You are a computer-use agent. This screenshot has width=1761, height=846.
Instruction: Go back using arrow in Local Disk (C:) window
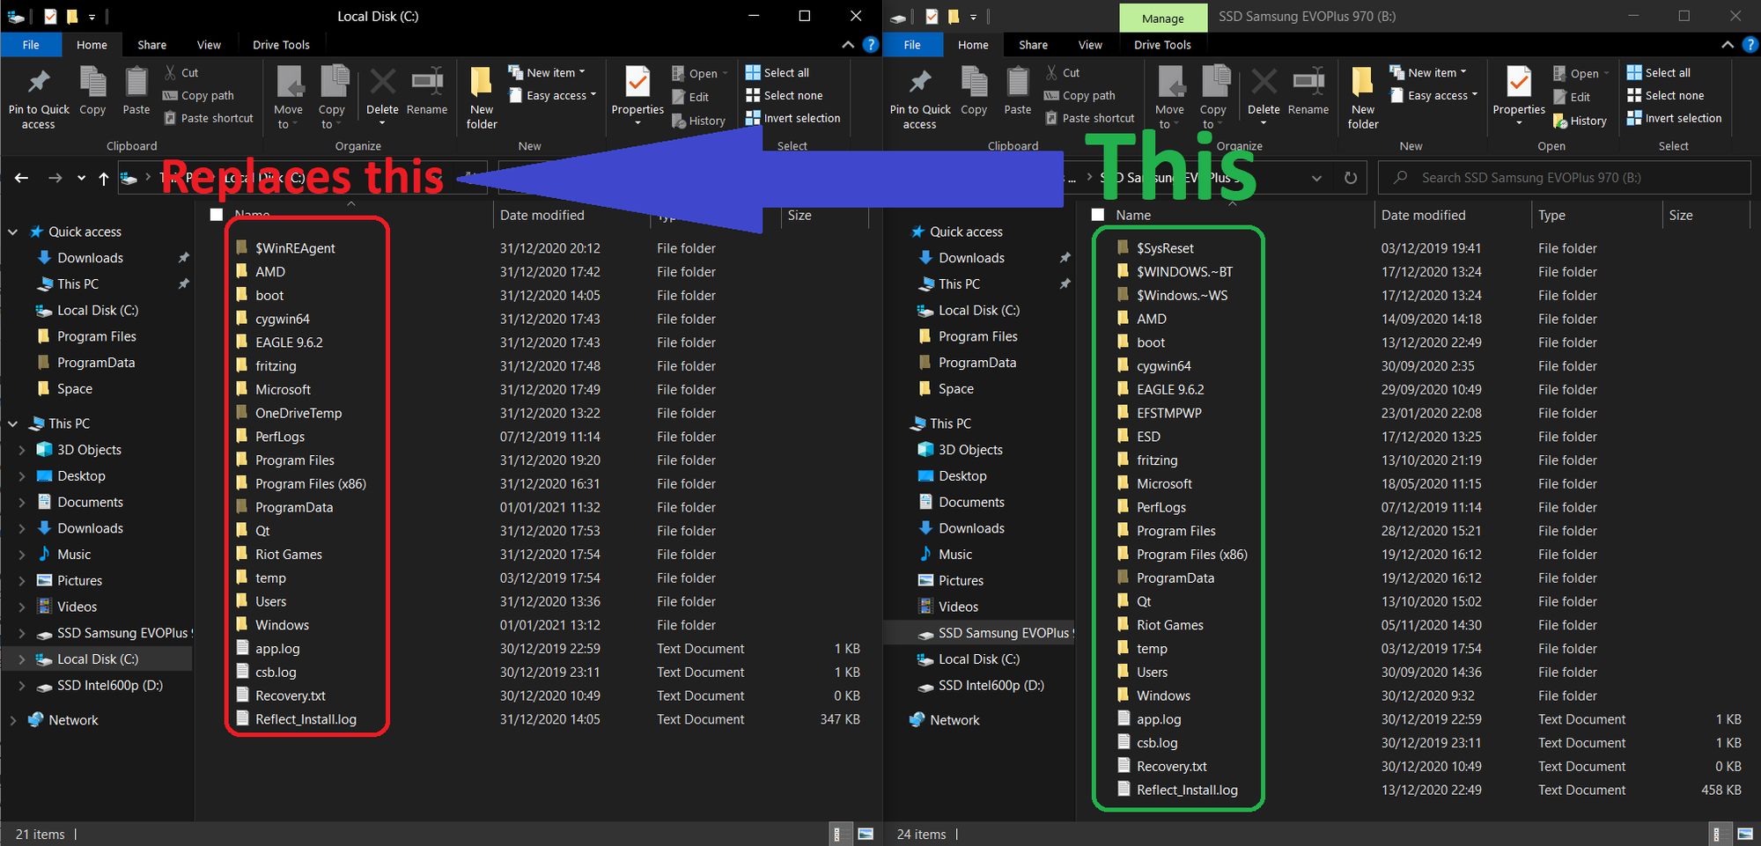coord(22,178)
